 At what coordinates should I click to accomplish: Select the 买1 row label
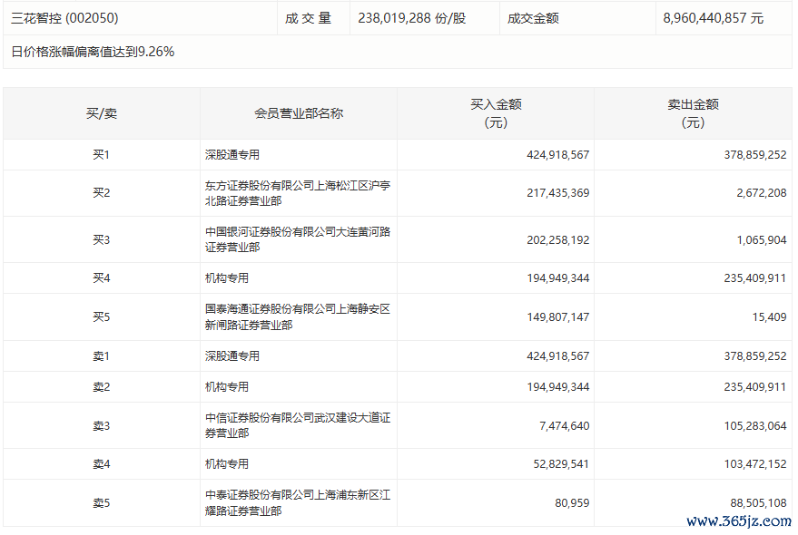(101, 155)
